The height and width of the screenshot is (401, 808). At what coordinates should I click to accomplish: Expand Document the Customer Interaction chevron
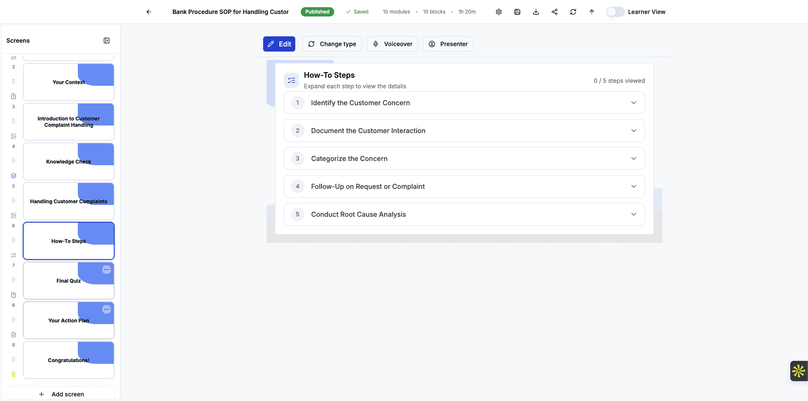click(x=634, y=131)
